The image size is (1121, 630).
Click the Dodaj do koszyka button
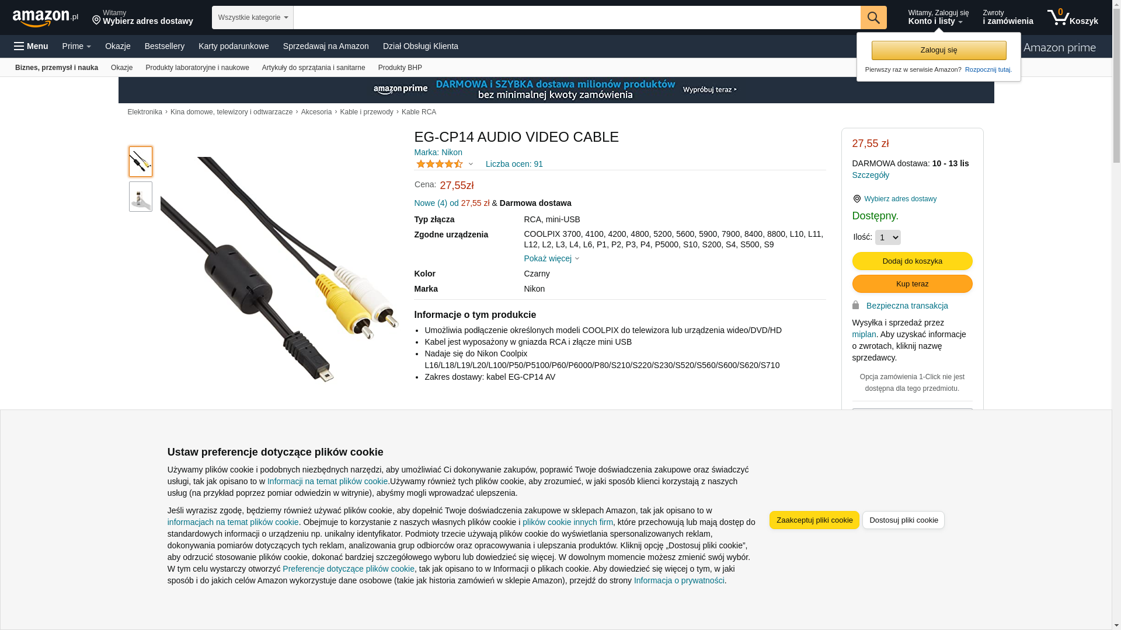(x=913, y=261)
